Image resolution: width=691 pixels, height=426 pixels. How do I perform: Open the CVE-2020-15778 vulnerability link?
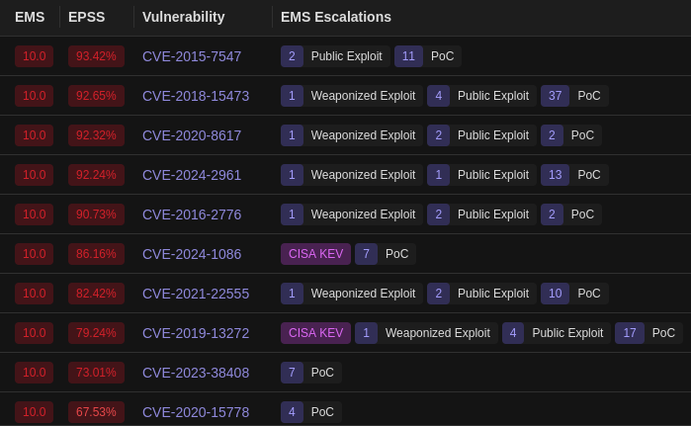tap(196, 412)
